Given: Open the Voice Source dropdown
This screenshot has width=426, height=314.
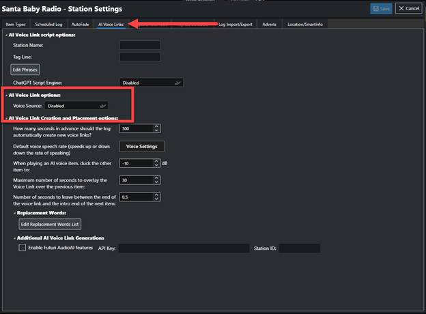Looking at the screenshot, I should pos(76,106).
